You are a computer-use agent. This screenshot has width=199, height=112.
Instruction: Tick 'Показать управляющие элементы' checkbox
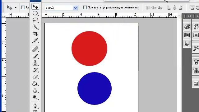pos(85,7)
